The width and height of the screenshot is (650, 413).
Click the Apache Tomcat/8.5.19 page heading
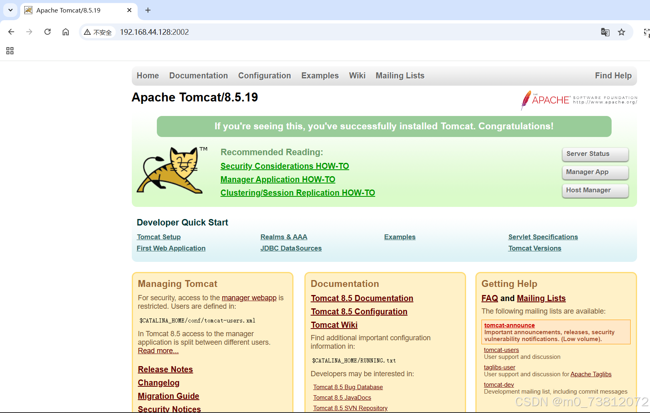(195, 97)
